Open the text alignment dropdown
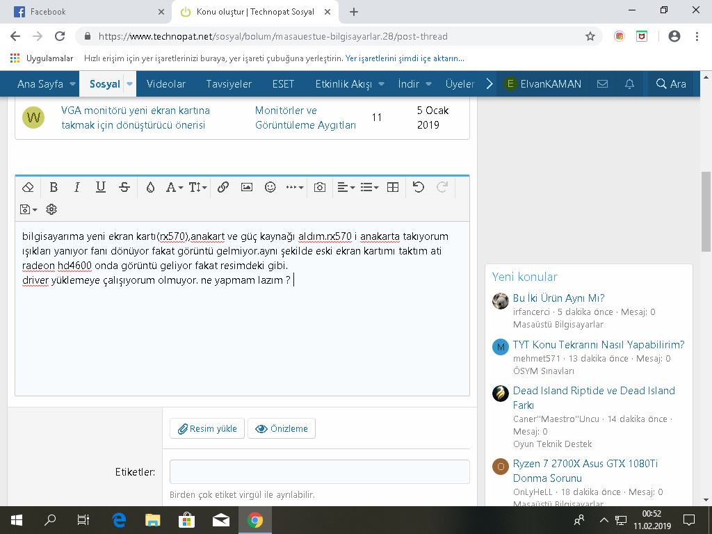This screenshot has height=534, width=712. 346,187
